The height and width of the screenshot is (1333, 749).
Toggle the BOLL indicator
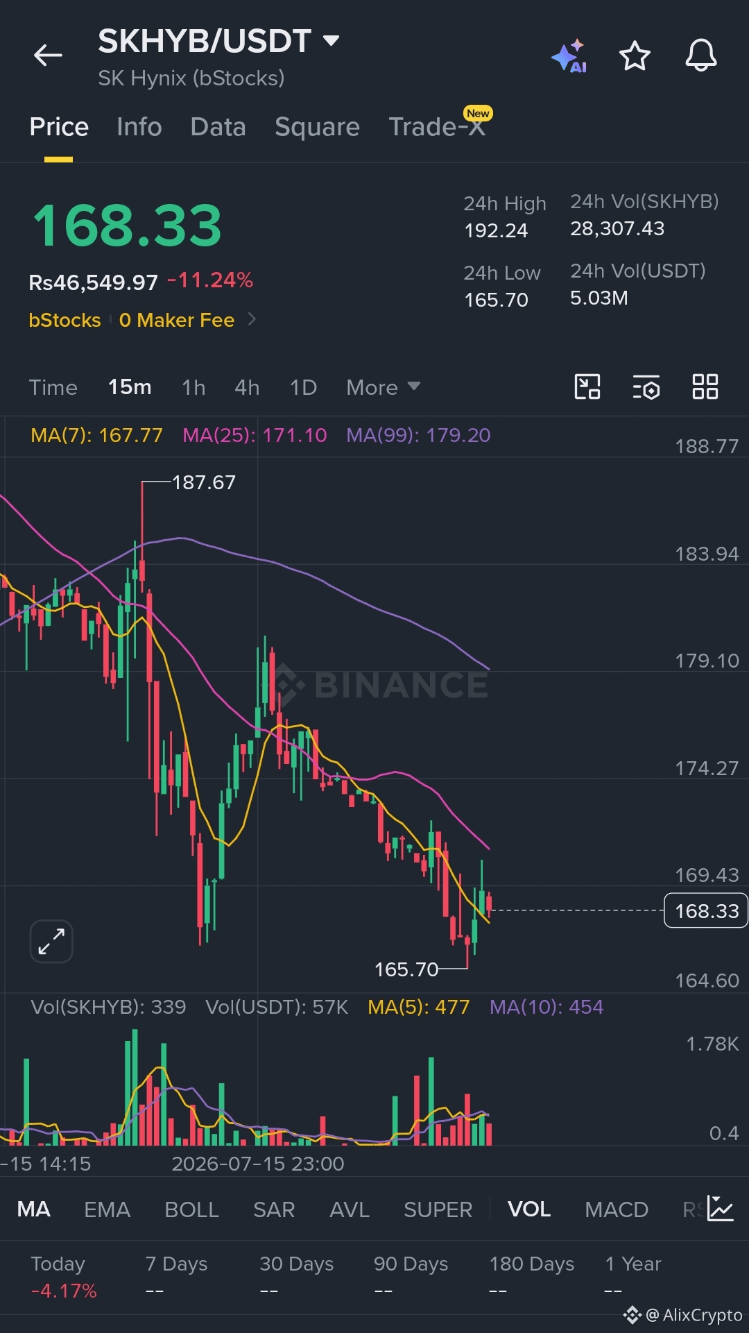pyautogui.click(x=191, y=1209)
